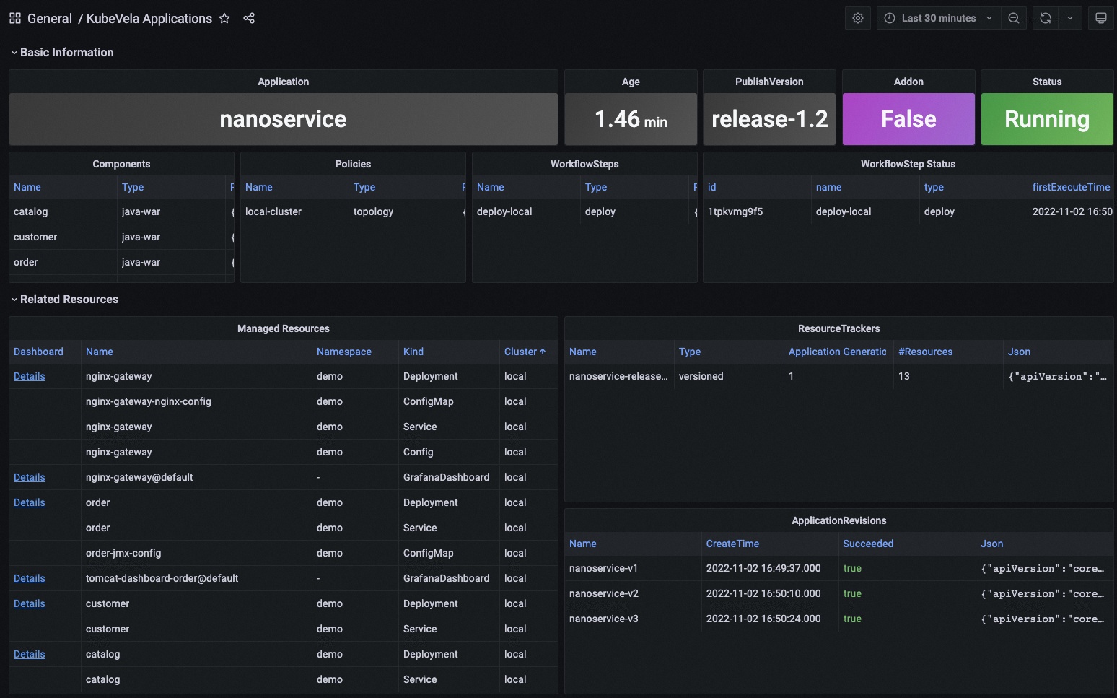Sort ApplicationRevisions by CreateTime header

tap(732, 544)
